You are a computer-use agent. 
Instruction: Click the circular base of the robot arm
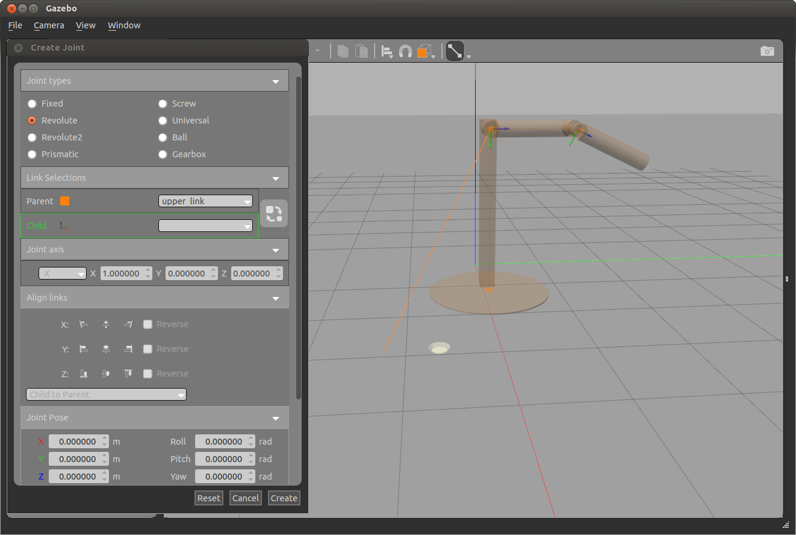489,294
